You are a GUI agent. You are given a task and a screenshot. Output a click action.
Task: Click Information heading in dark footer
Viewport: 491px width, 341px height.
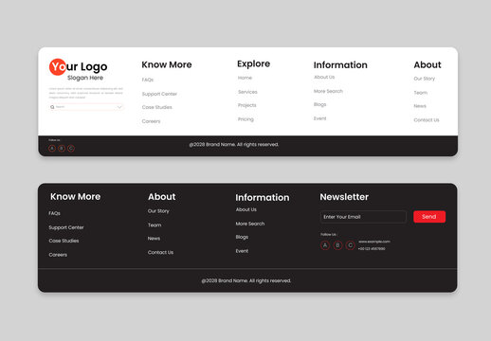point(263,198)
